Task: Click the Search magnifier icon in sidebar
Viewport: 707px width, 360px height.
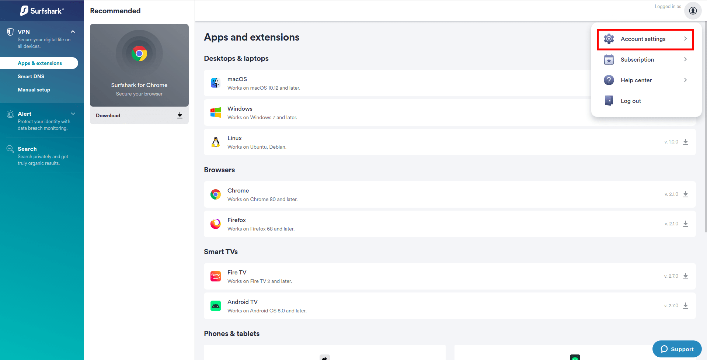Action: (x=10, y=149)
